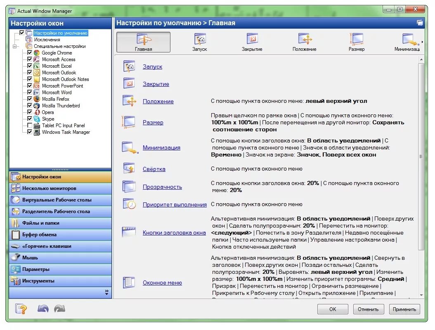This screenshot has width=435, height=330.
Task: Open «Горячие» клавиши section
Action: (x=60, y=246)
